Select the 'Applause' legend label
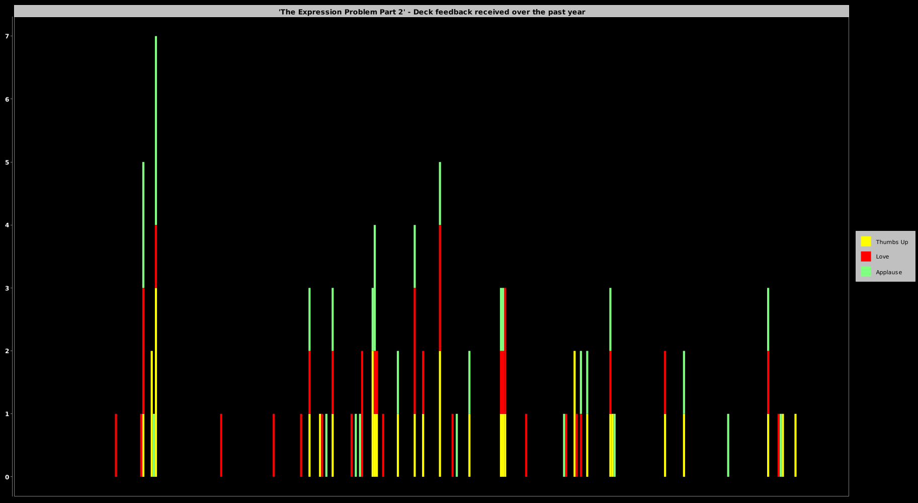This screenshot has height=503, width=918. coord(889,272)
